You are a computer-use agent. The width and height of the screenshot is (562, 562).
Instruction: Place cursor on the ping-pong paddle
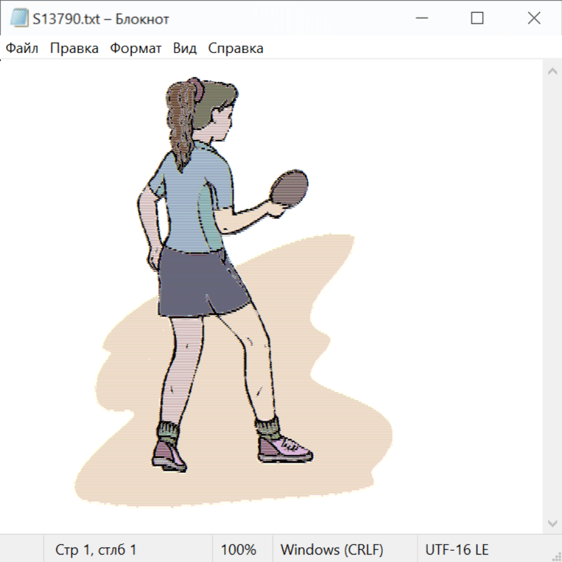tap(290, 187)
